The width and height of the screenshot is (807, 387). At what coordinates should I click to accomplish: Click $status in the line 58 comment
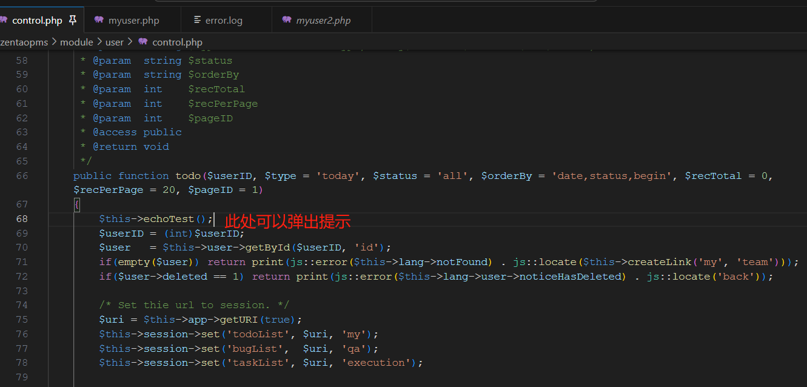[210, 61]
